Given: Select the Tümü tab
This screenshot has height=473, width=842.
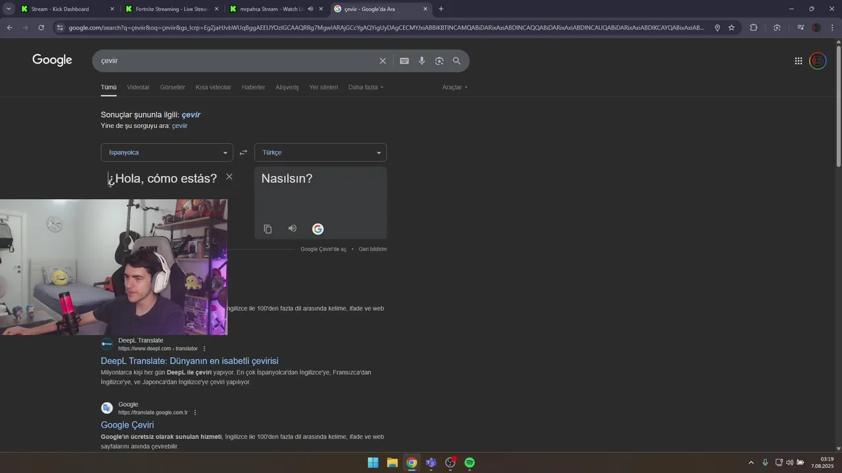Looking at the screenshot, I should (x=109, y=87).
